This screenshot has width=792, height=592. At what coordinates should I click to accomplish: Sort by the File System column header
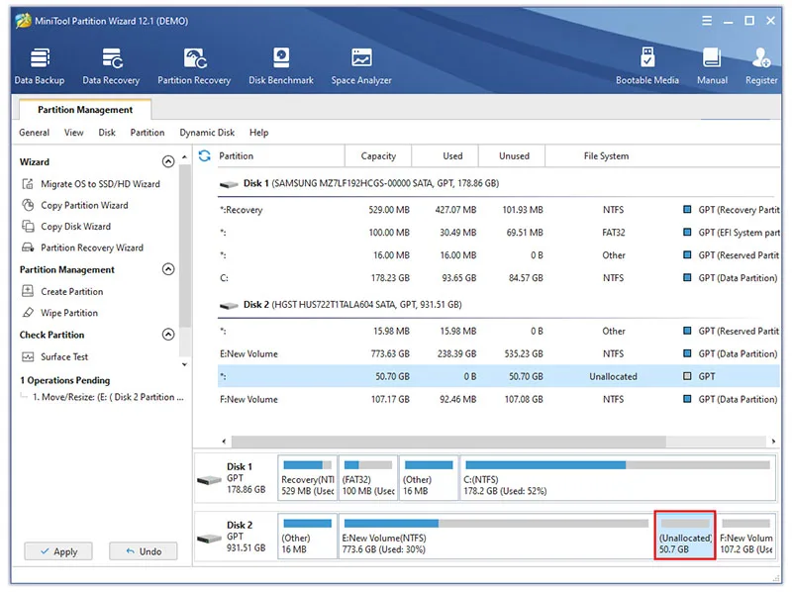[606, 156]
